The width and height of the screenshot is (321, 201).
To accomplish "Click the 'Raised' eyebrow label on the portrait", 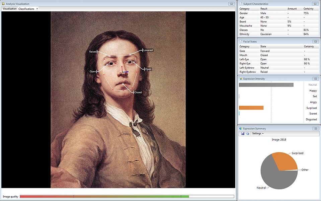I will click(x=93, y=52).
